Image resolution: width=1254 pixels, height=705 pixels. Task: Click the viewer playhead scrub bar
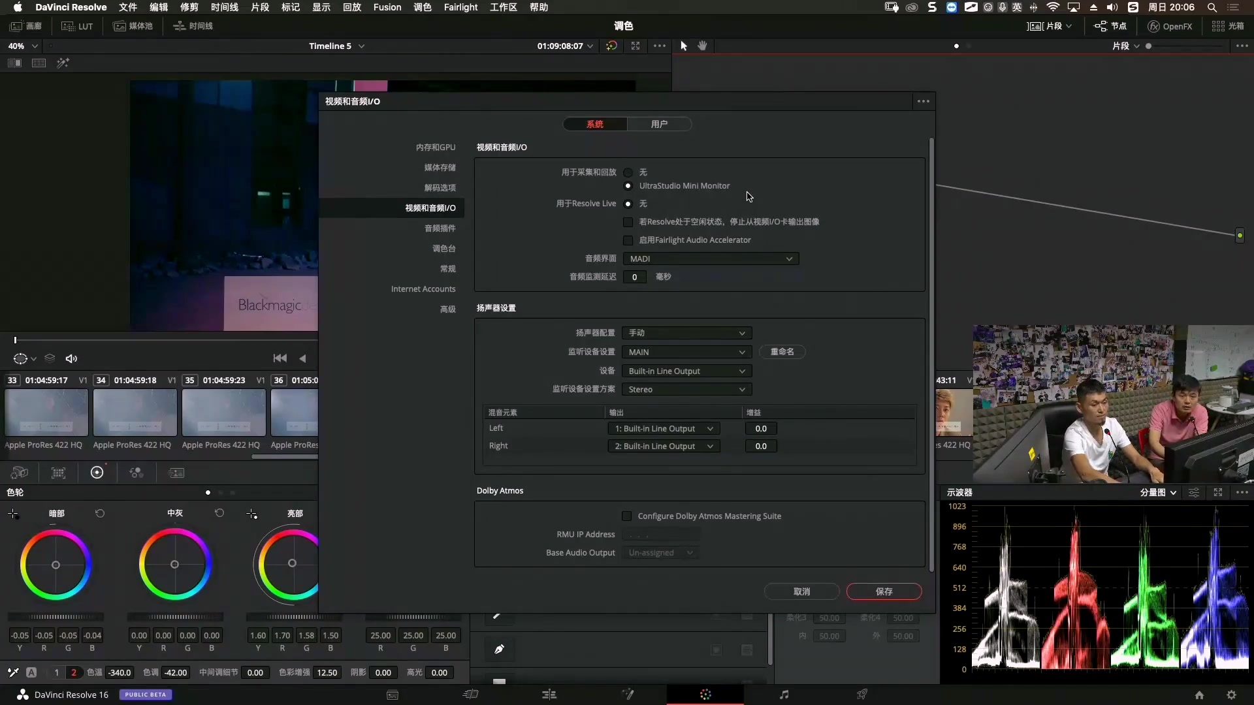(x=166, y=340)
